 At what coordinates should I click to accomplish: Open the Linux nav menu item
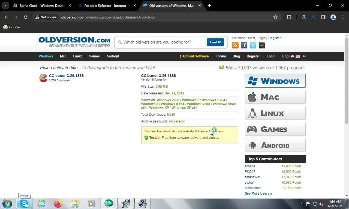pyautogui.click(x=77, y=56)
